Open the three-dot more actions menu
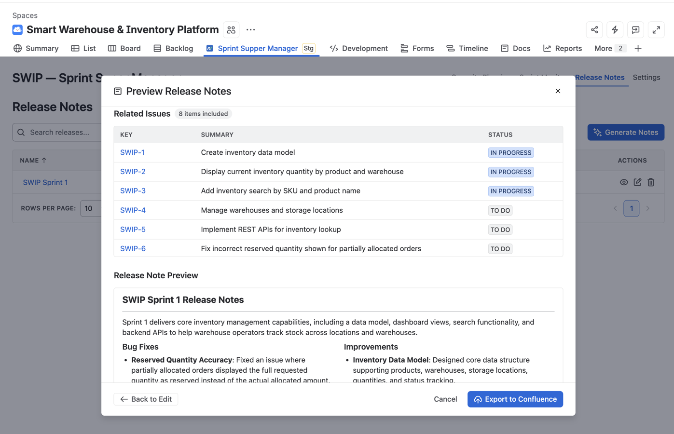Screen dimensions: 674x434 [250, 30]
